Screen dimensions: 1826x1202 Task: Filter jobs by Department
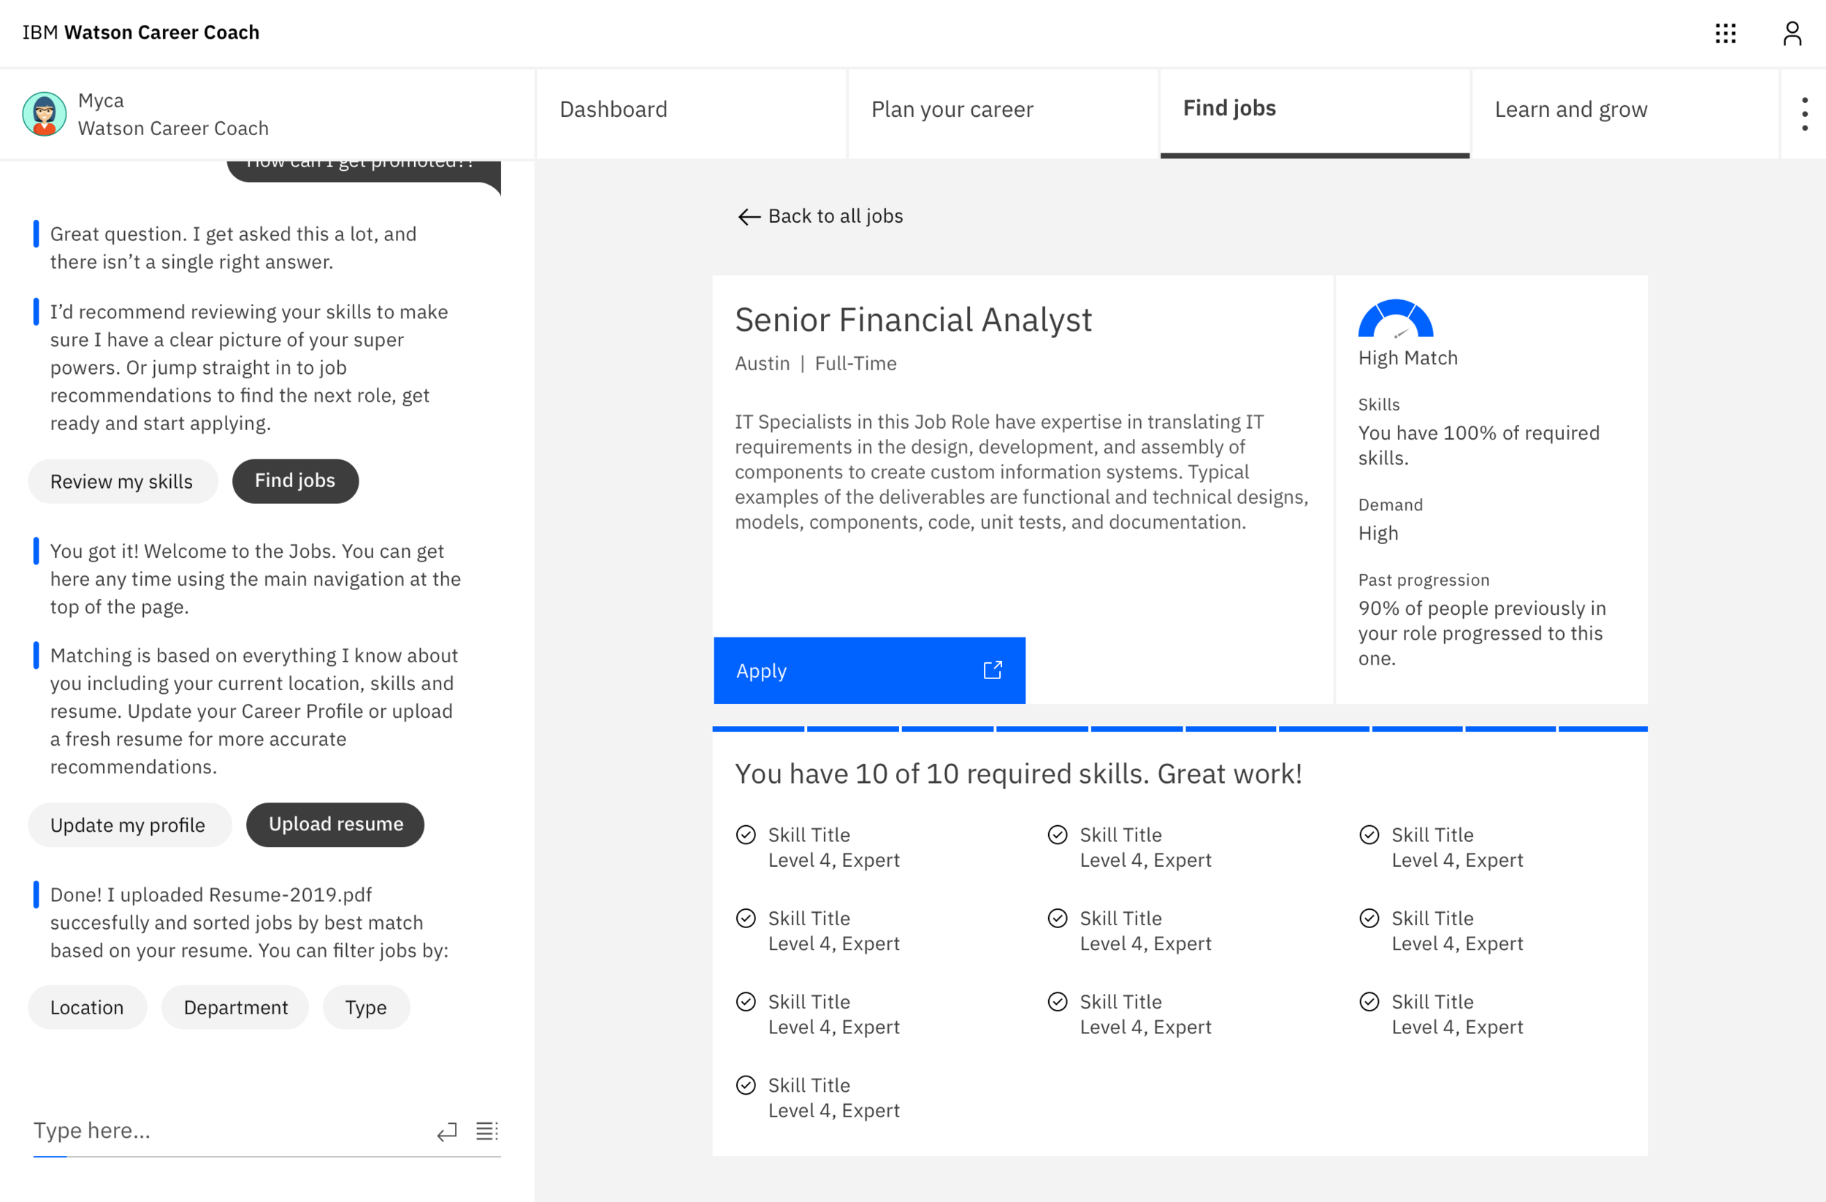click(x=235, y=1007)
